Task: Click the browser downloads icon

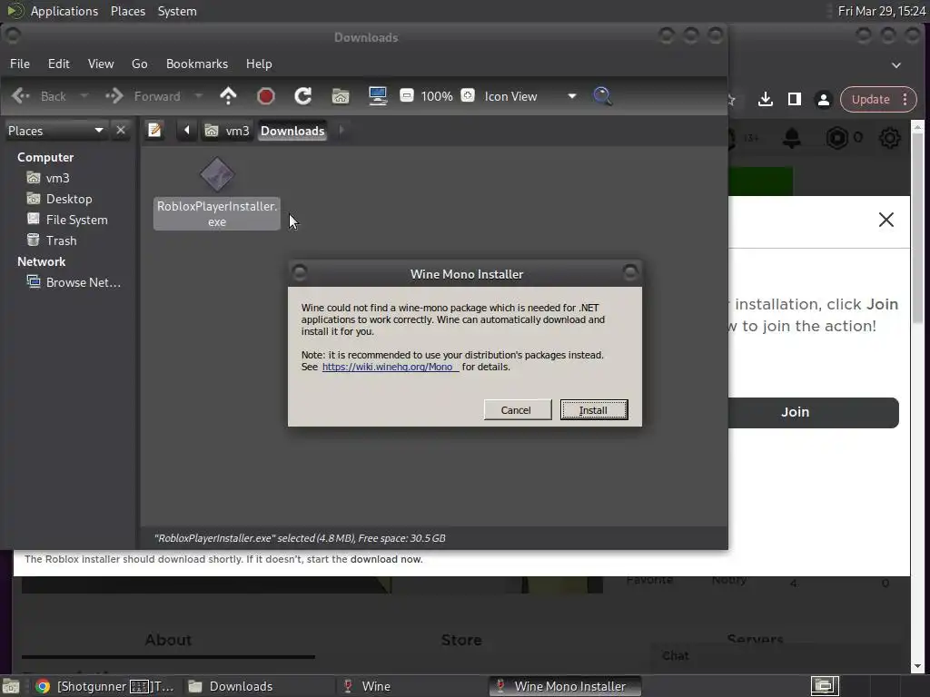Action: click(x=765, y=99)
